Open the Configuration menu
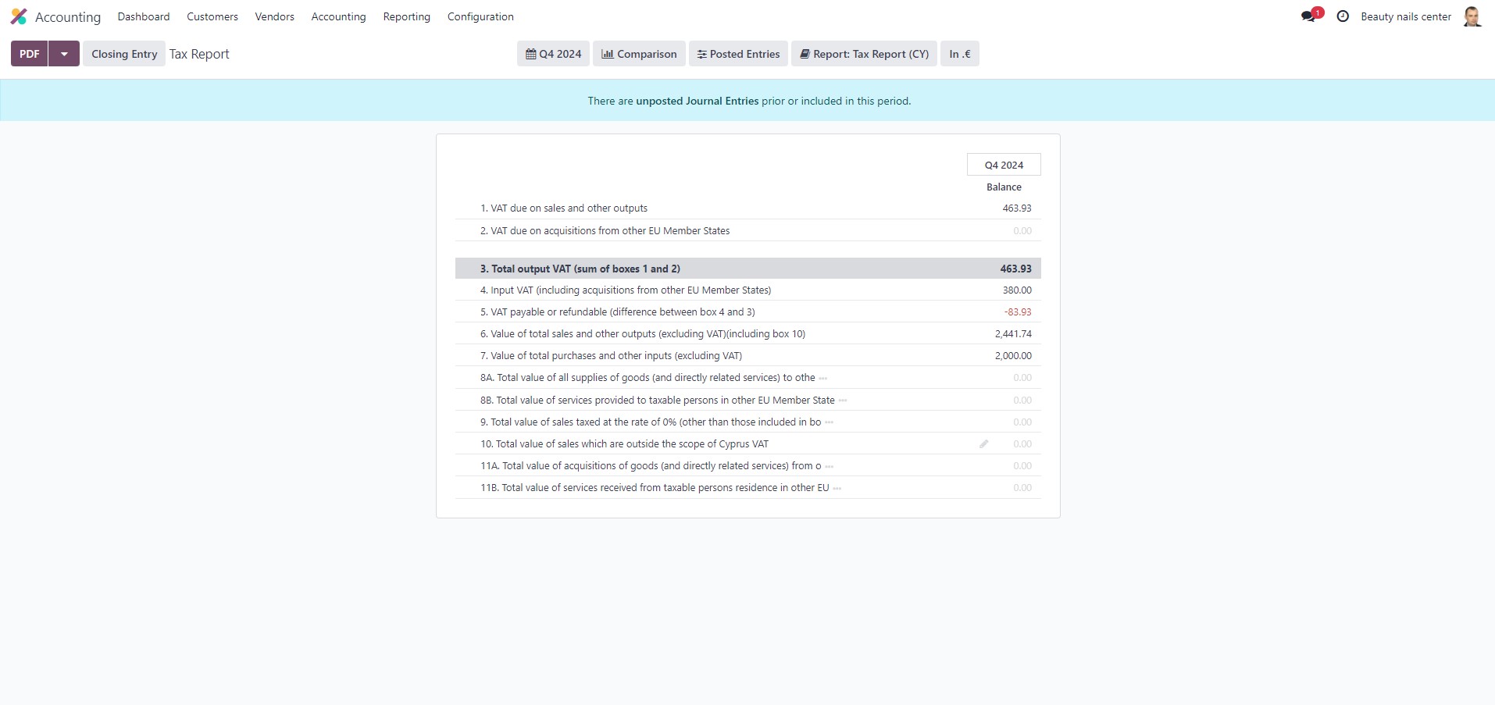 click(480, 16)
